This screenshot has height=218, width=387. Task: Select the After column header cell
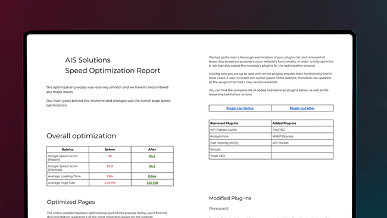click(x=152, y=150)
